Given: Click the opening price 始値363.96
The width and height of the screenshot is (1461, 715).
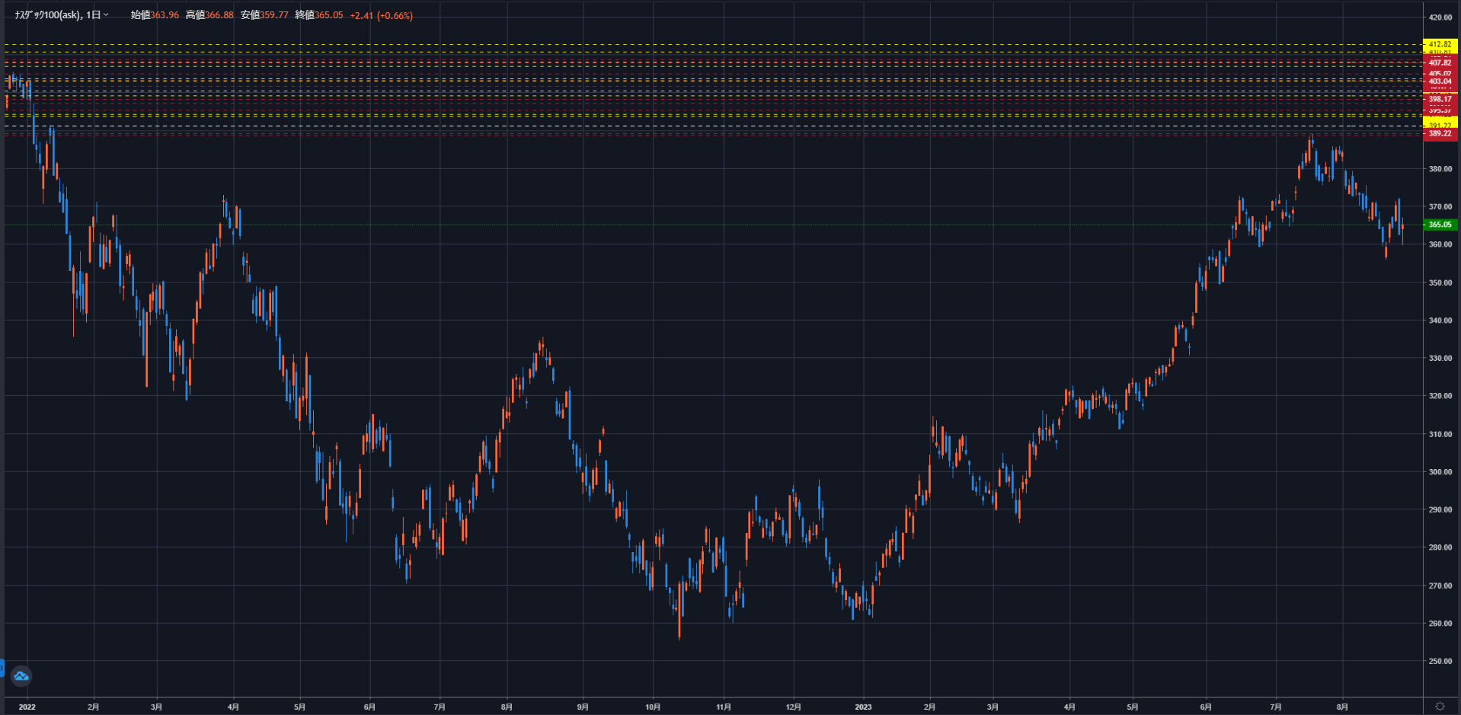Looking at the screenshot, I should point(155,15).
